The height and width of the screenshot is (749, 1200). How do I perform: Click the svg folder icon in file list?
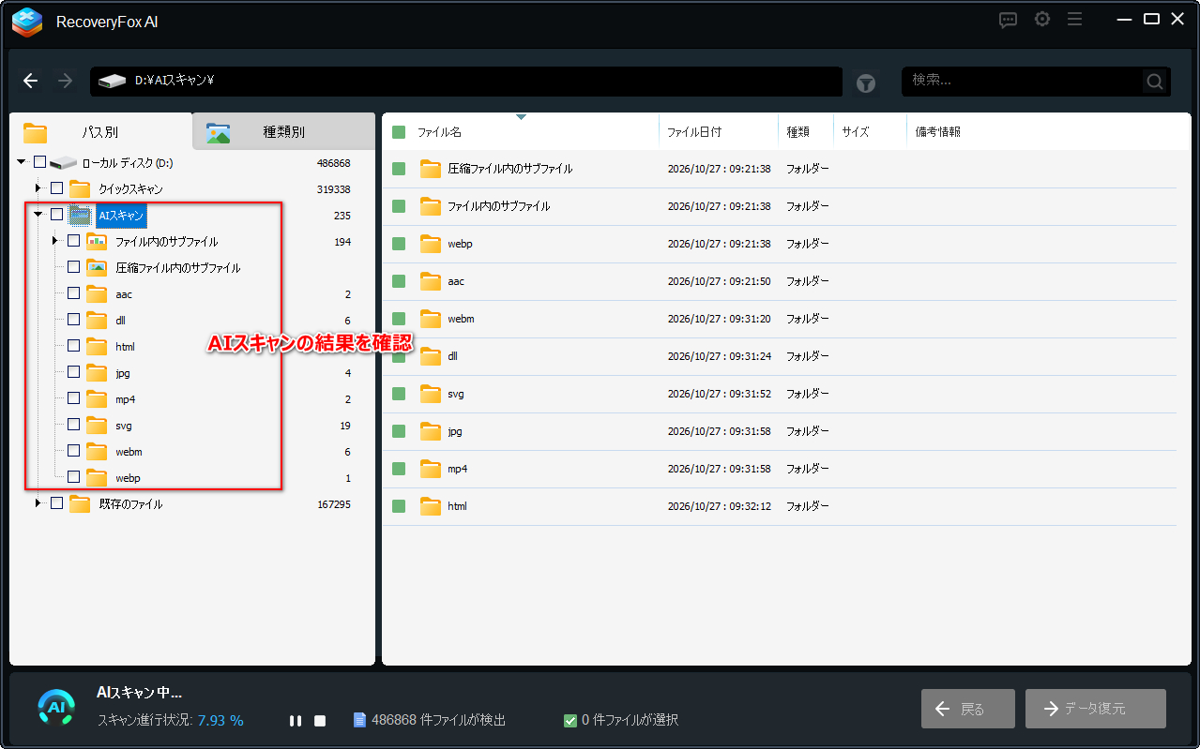pyautogui.click(x=431, y=394)
